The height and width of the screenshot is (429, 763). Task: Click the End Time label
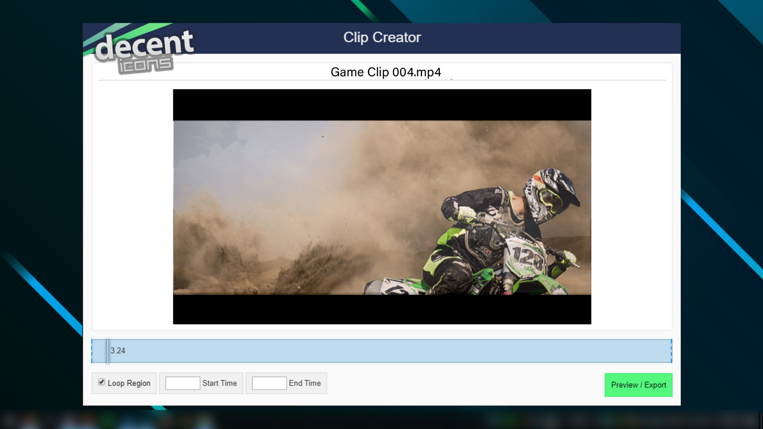304,383
